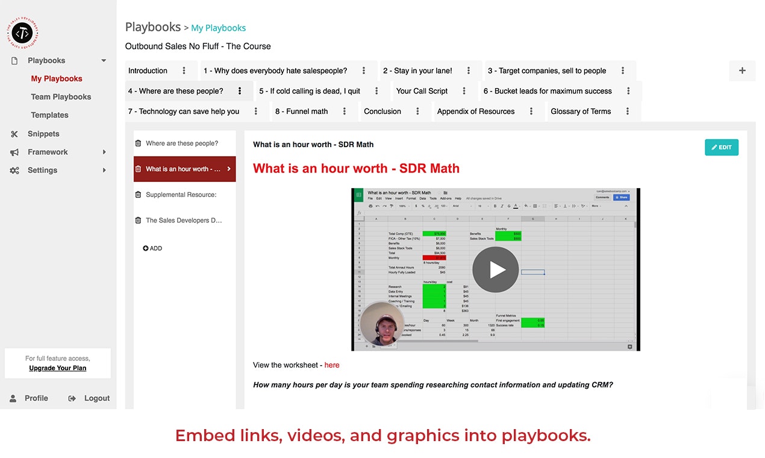
Task: Open kebab menu on Appendix of Resources tab
Action: click(x=531, y=111)
